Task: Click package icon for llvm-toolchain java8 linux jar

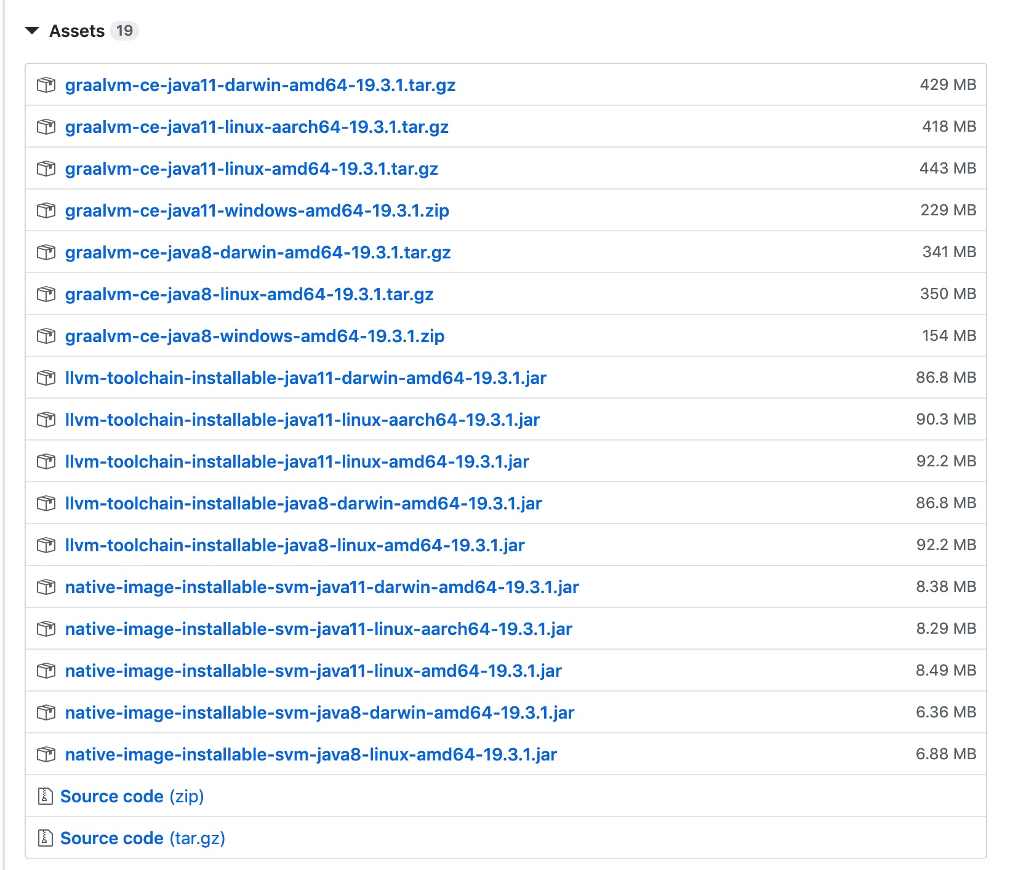Action: pos(46,545)
